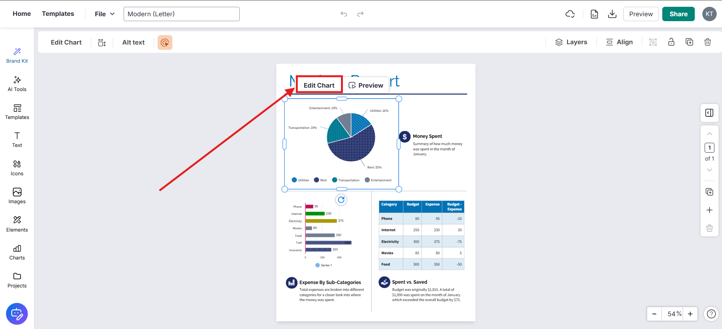Open the Layers panel dropdown
Viewport: 722px width, 329px height.
571,42
